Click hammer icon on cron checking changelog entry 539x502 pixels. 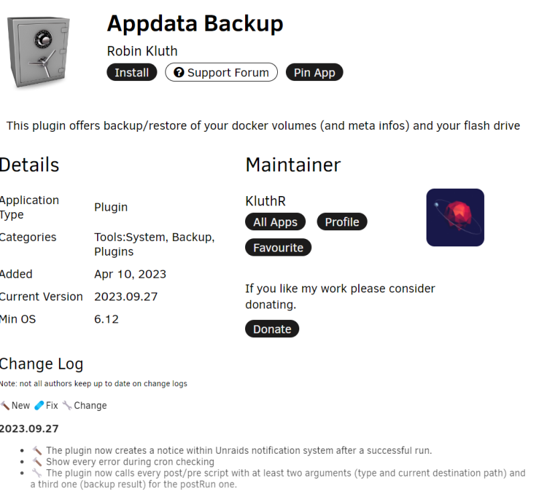pyautogui.click(x=37, y=462)
